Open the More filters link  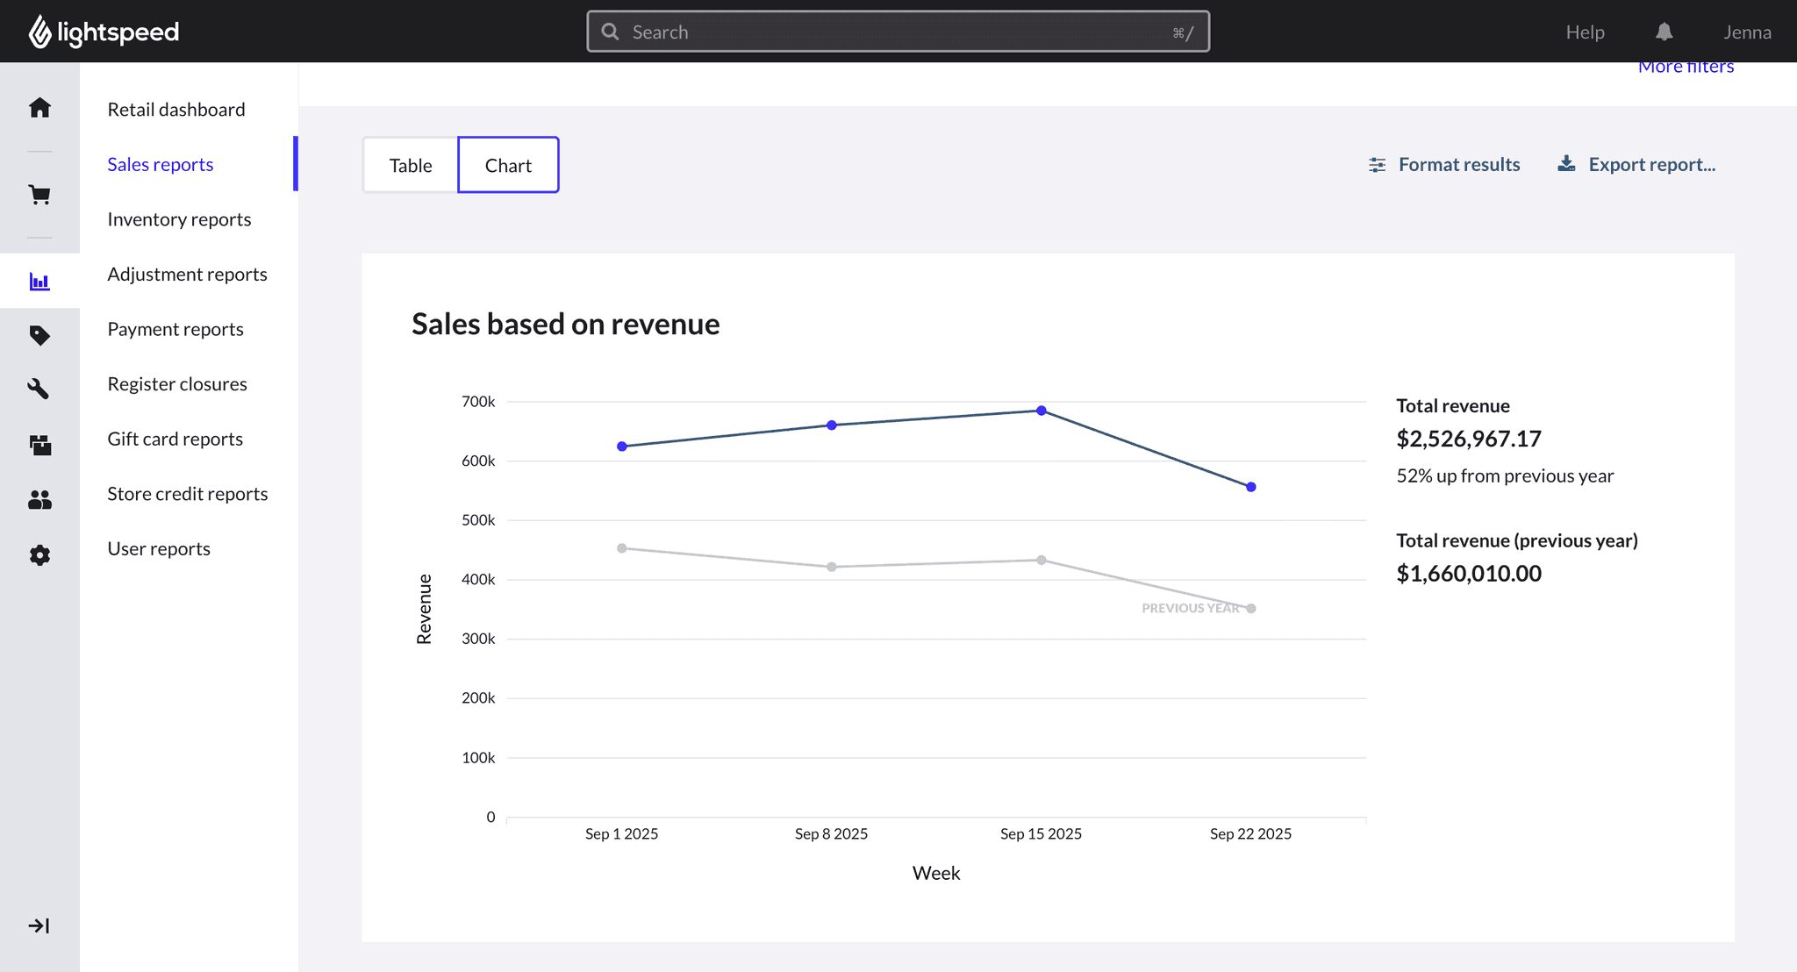click(1686, 68)
